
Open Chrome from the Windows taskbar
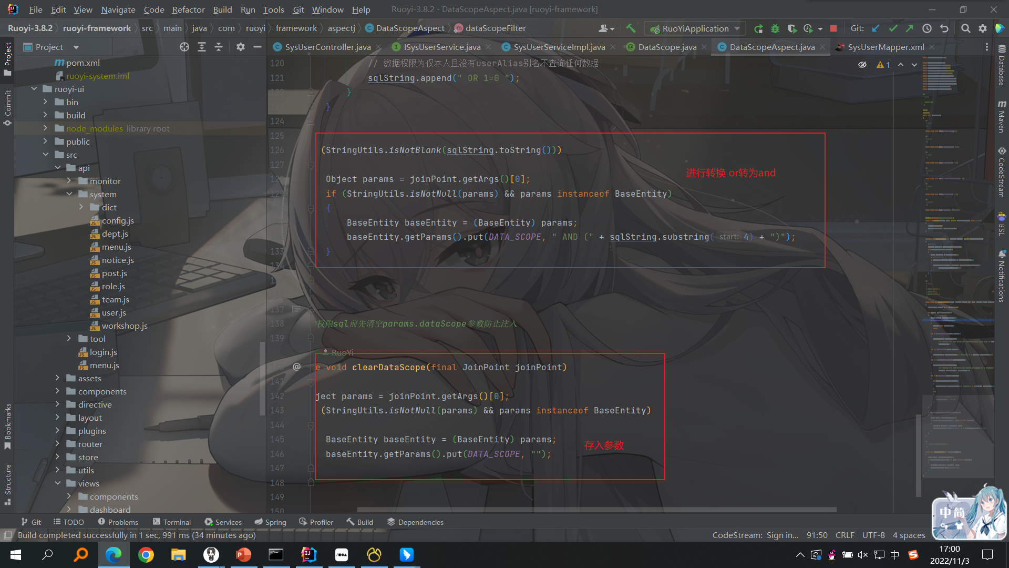[146, 555]
